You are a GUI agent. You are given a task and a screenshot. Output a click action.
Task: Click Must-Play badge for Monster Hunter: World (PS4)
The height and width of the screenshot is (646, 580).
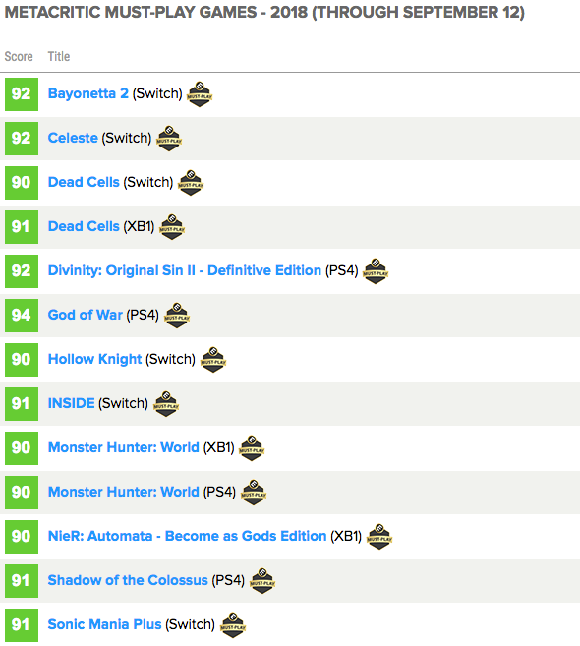pos(254,493)
